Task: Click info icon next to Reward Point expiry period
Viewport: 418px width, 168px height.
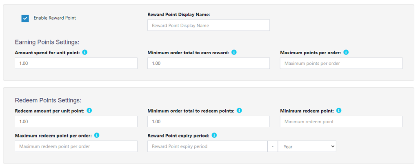Action: (214, 135)
